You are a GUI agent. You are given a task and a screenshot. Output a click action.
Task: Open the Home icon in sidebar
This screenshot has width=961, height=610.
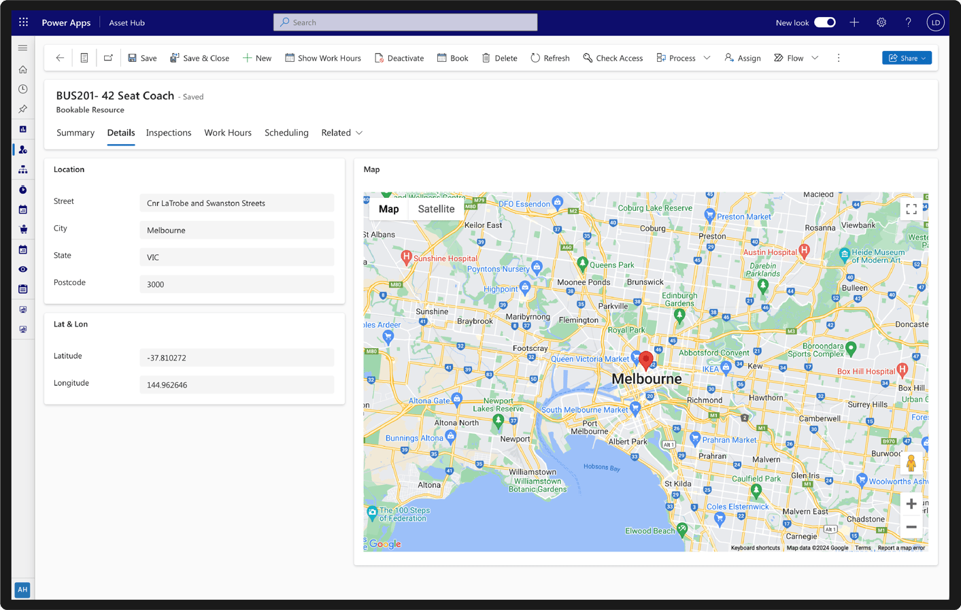tap(23, 69)
